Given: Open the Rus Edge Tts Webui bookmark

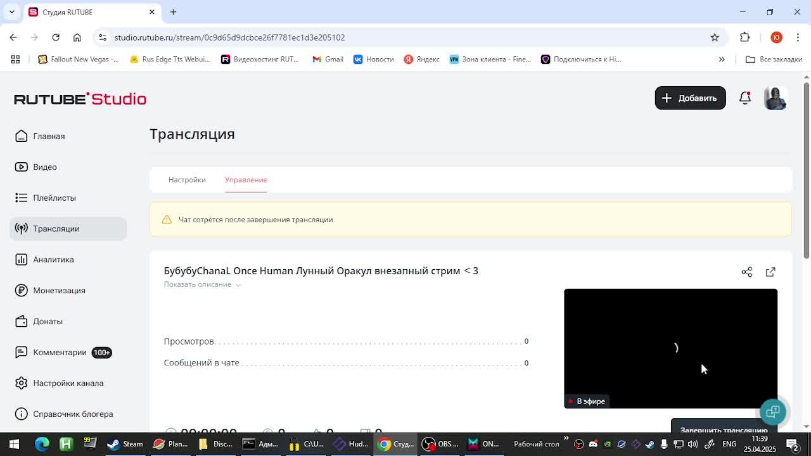Looking at the screenshot, I should coord(169,60).
